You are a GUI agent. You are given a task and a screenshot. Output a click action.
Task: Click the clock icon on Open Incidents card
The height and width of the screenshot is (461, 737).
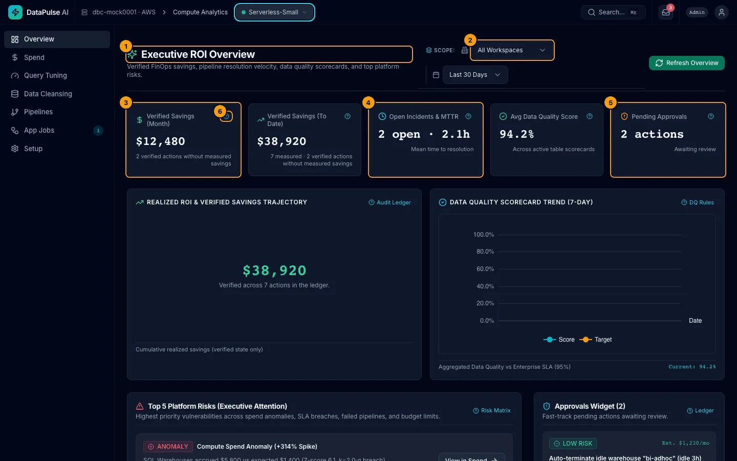tap(382, 116)
